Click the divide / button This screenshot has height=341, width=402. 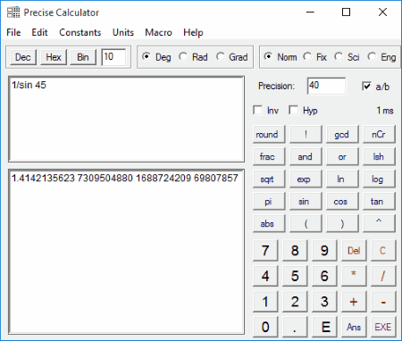pyautogui.click(x=383, y=276)
